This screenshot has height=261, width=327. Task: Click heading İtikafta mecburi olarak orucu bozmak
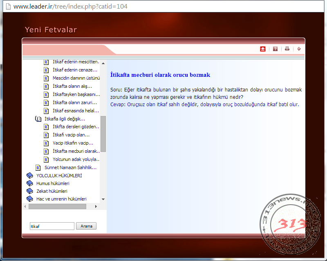(160, 75)
